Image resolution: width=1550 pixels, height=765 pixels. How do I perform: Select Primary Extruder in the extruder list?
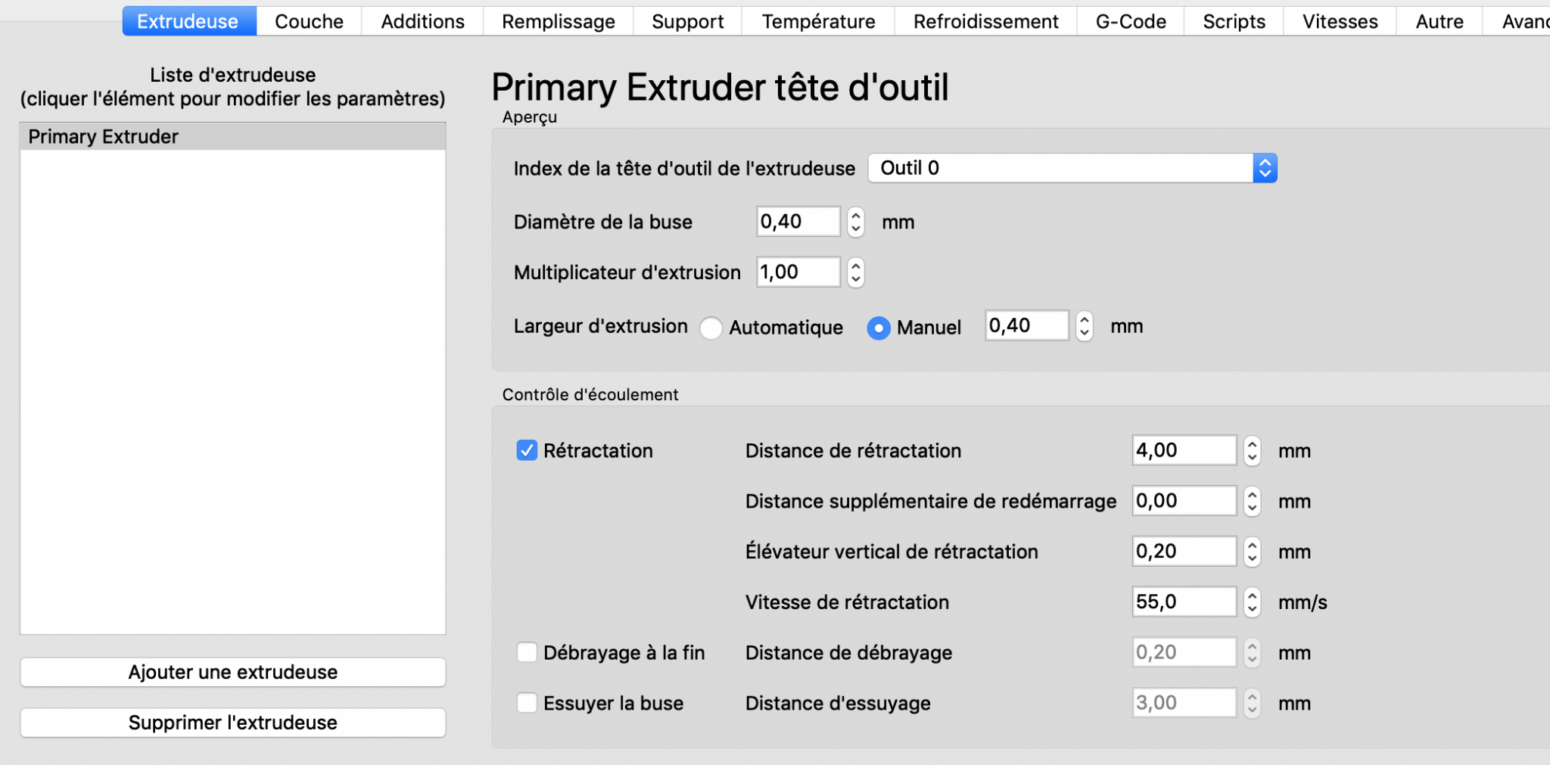click(x=233, y=137)
